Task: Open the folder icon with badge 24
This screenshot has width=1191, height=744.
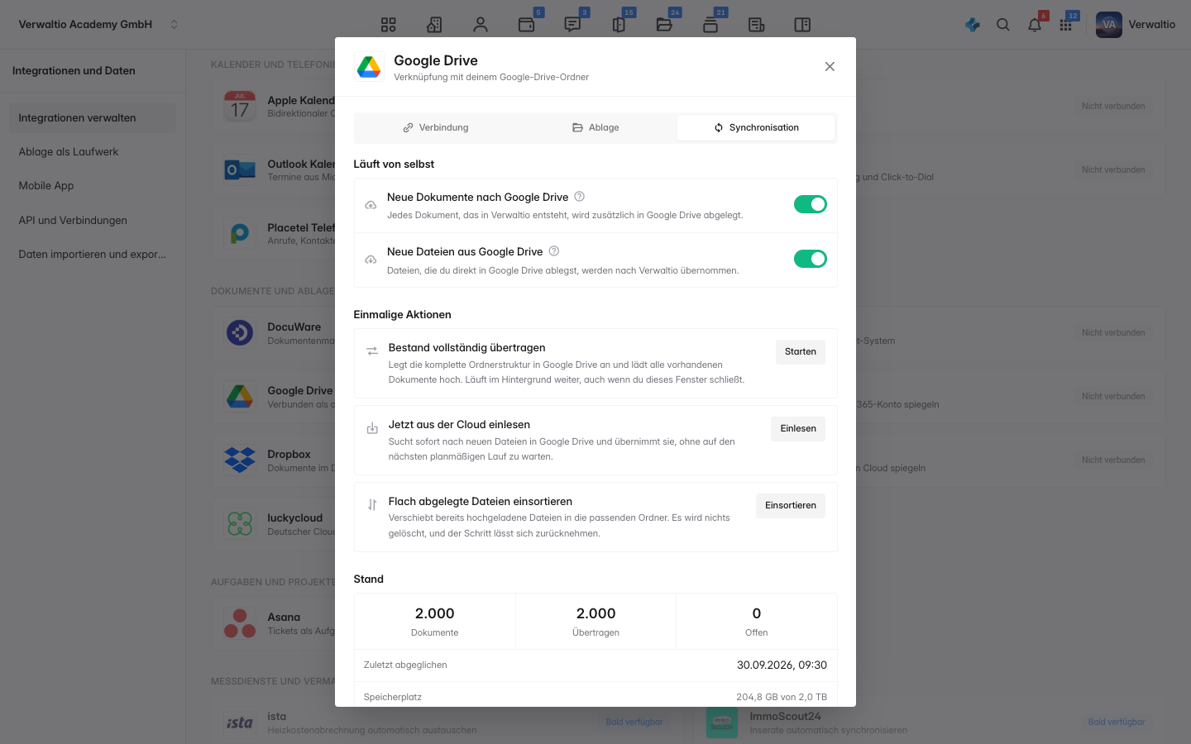Action: coord(664,25)
